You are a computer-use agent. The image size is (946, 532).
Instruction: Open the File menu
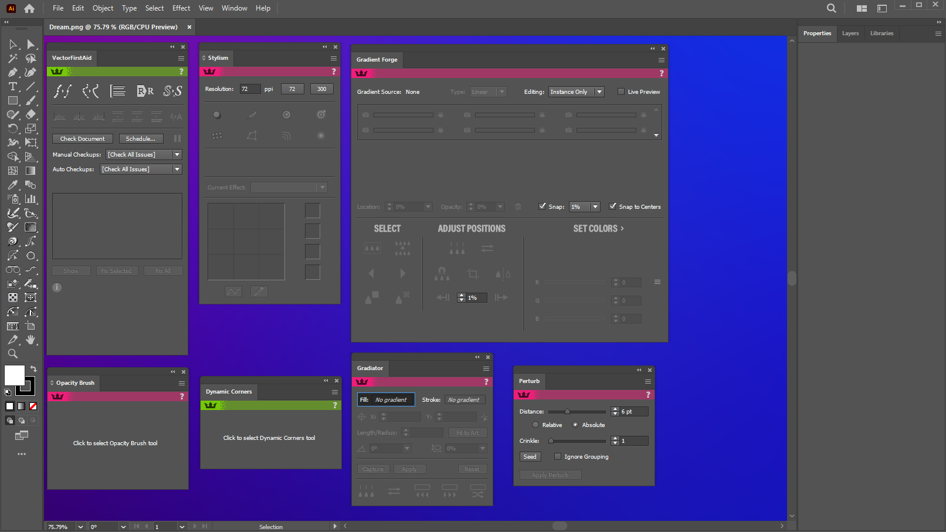tap(58, 8)
